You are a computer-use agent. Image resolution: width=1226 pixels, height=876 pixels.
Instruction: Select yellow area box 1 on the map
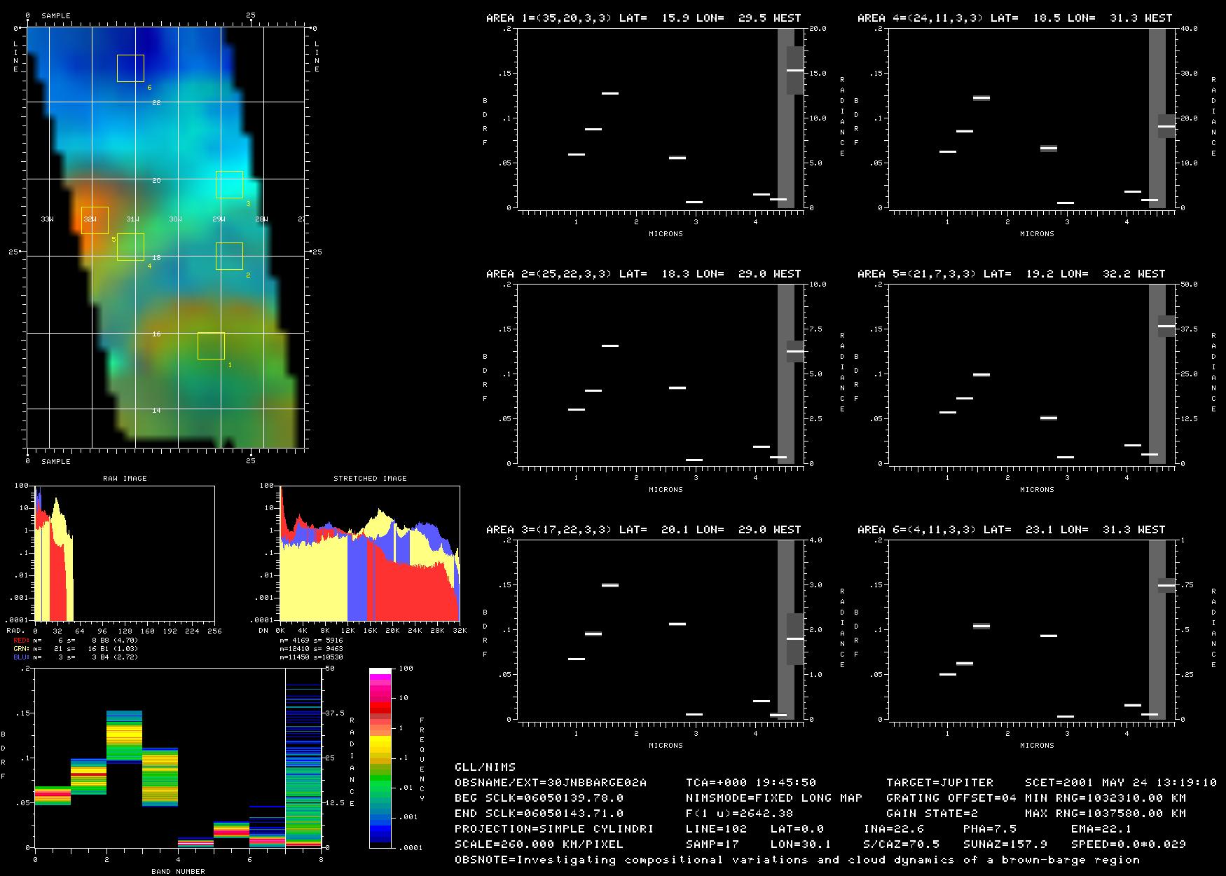(x=211, y=345)
